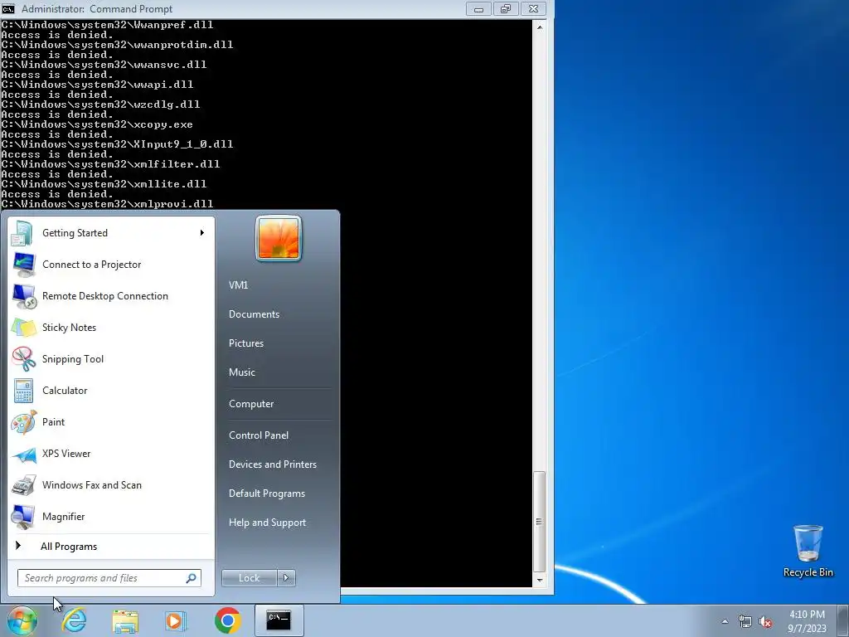Open Computer from Start menu

(250, 404)
